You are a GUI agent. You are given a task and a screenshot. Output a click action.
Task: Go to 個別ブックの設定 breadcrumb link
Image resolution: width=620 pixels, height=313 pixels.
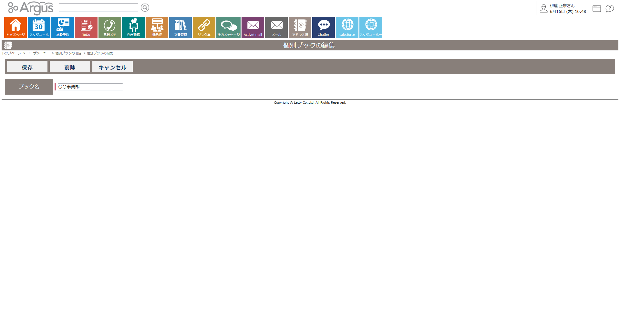point(68,53)
